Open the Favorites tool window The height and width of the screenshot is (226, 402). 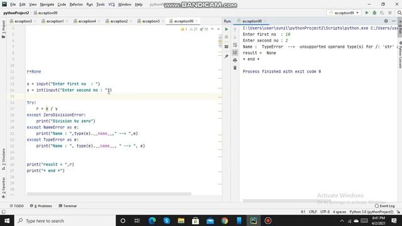click(x=3, y=188)
